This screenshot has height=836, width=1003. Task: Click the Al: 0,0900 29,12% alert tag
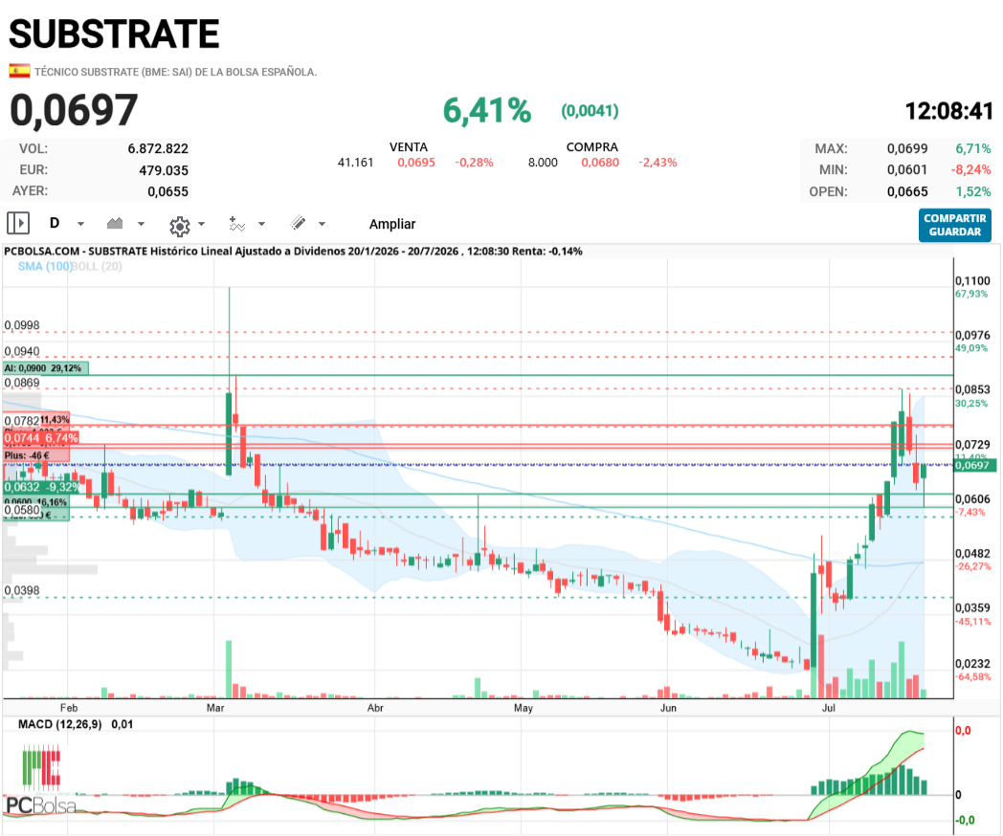pos(45,368)
